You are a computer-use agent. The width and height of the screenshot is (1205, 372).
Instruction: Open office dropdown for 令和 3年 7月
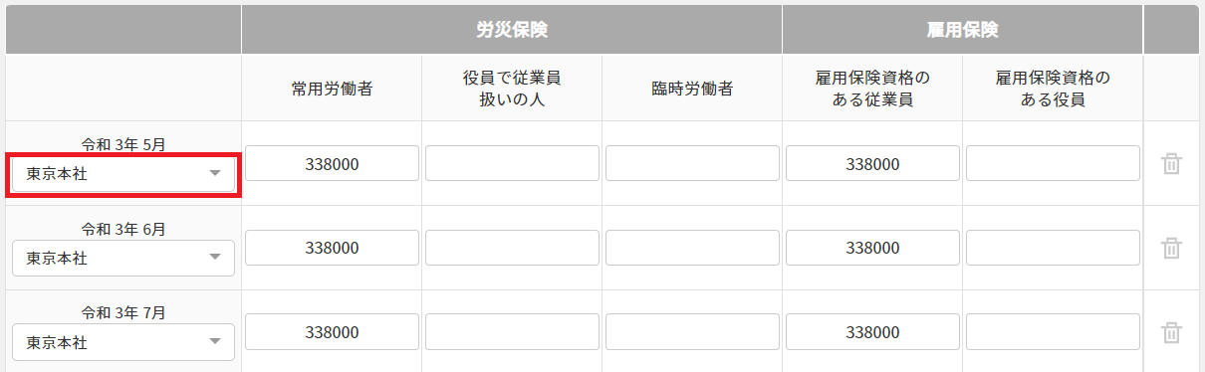tap(123, 342)
